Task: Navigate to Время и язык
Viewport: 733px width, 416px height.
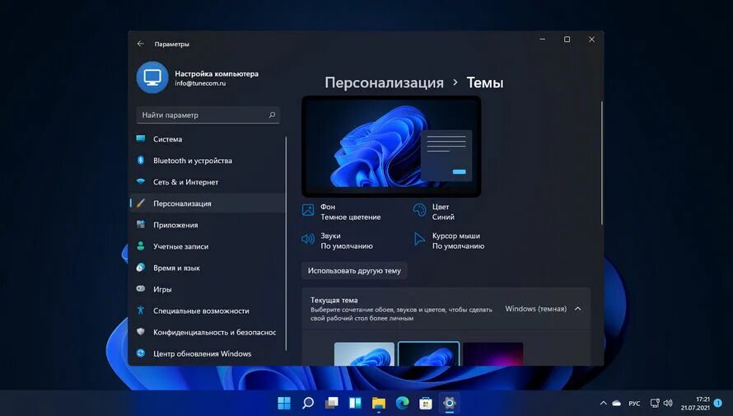Action: click(x=207, y=268)
